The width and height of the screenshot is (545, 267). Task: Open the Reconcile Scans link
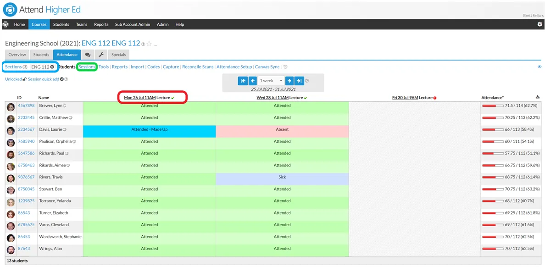click(198, 67)
